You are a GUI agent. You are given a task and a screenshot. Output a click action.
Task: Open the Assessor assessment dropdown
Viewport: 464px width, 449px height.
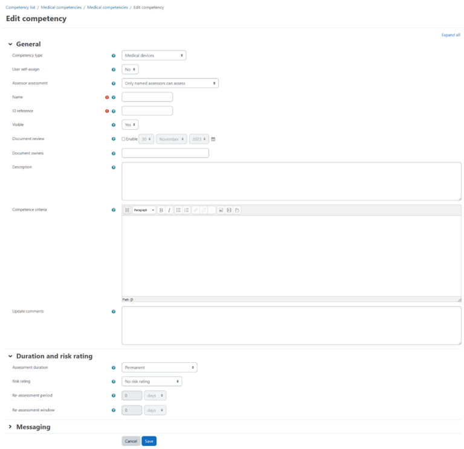tap(170, 83)
